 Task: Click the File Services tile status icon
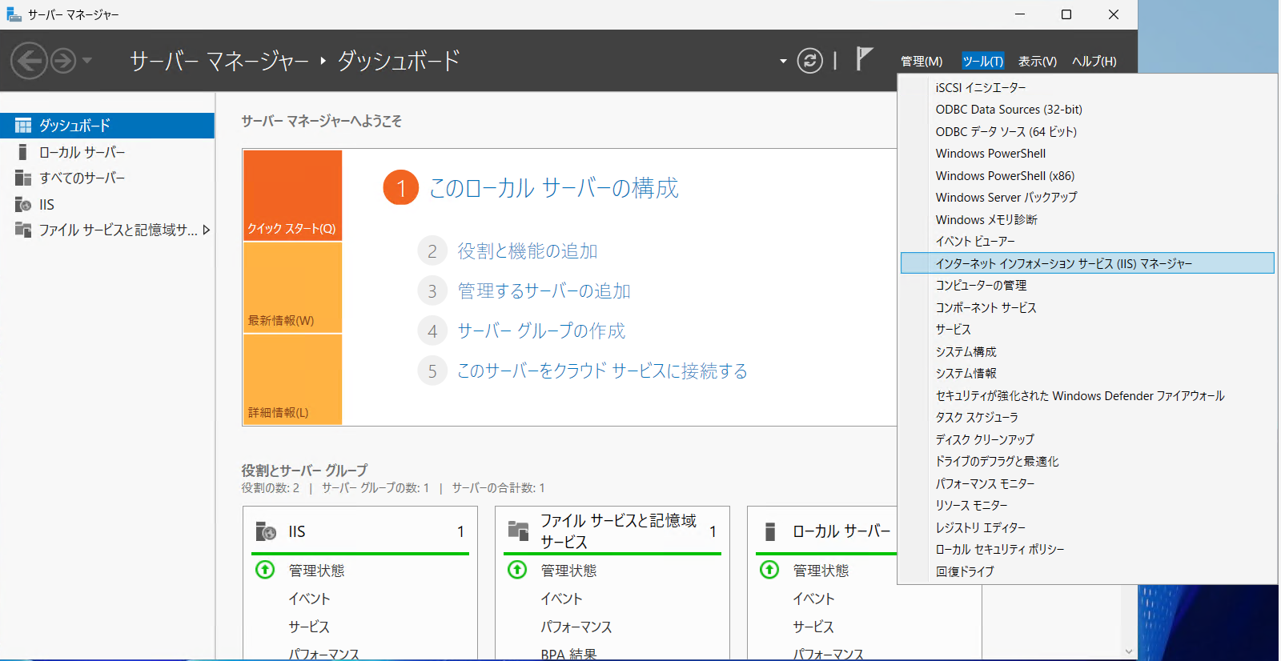[517, 570]
